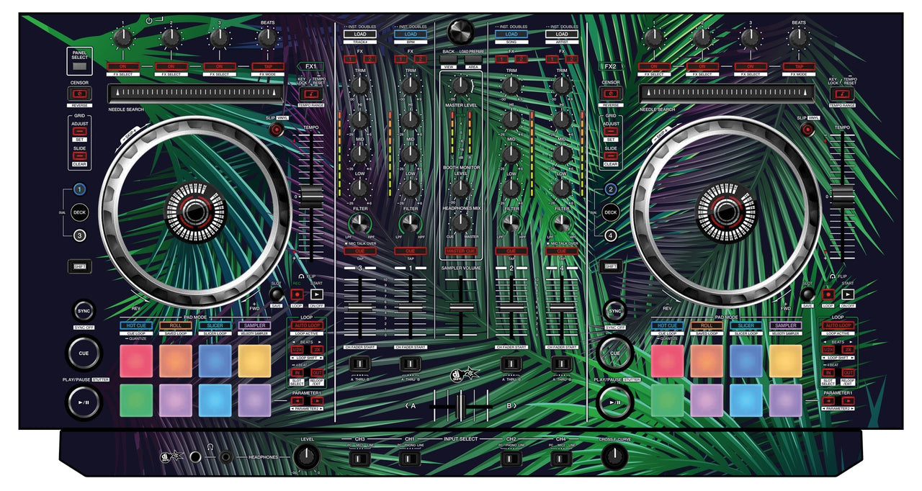
Task: Click the channel 3 volume fader
Action: (359, 307)
